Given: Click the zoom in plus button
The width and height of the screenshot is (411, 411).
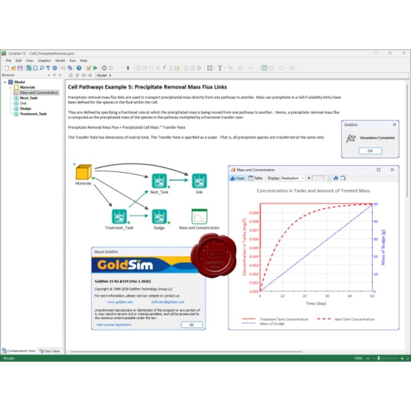Looking at the screenshot, I should [402, 358].
